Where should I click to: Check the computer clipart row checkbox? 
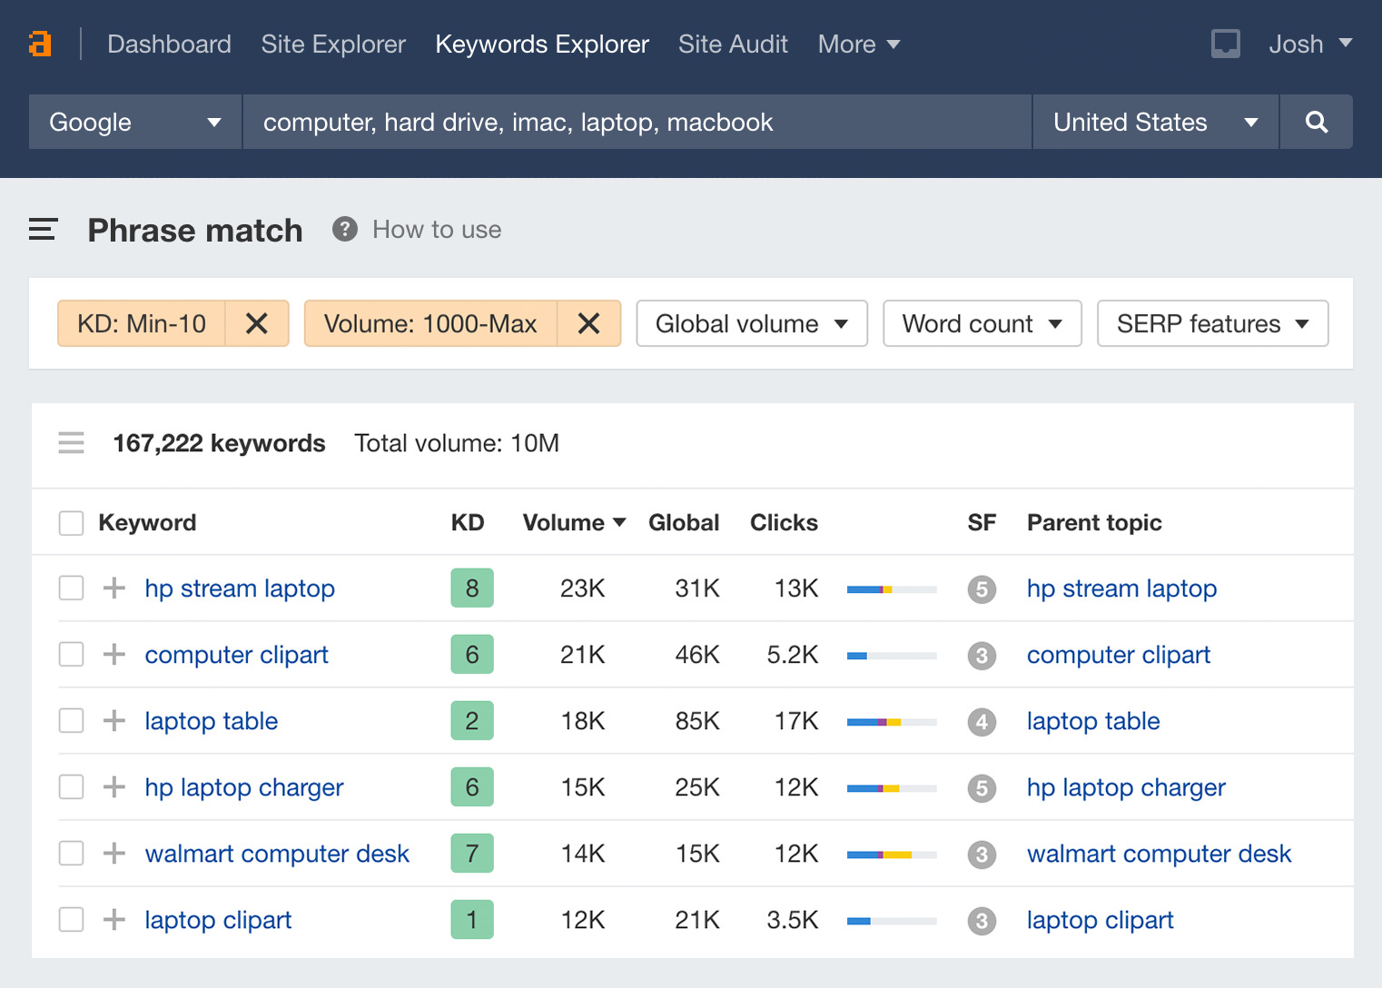pos(71,655)
